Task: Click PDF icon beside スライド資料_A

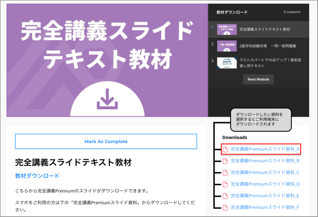Action: tap(225, 149)
